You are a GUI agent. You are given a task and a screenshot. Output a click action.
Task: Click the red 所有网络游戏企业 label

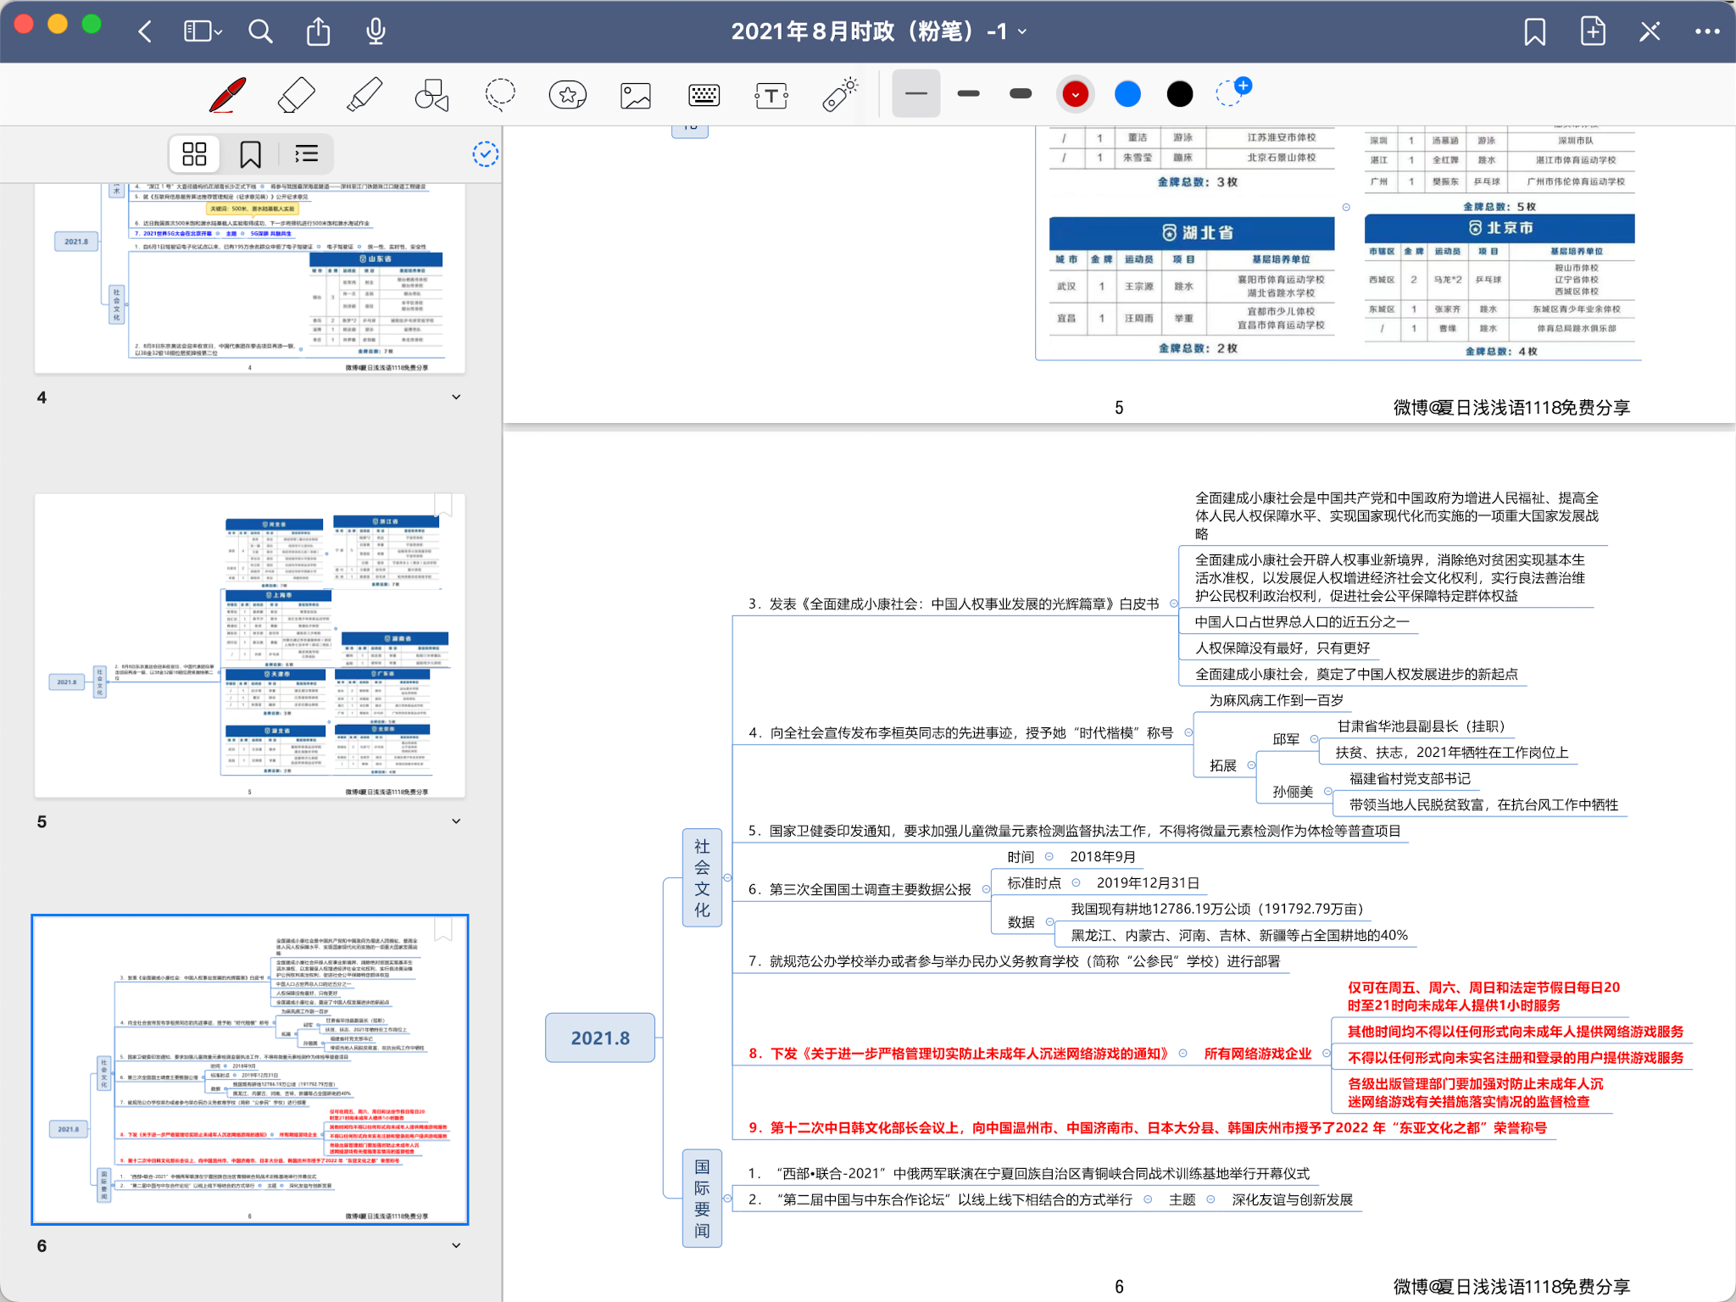pyautogui.click(x=1257, y=1054)
